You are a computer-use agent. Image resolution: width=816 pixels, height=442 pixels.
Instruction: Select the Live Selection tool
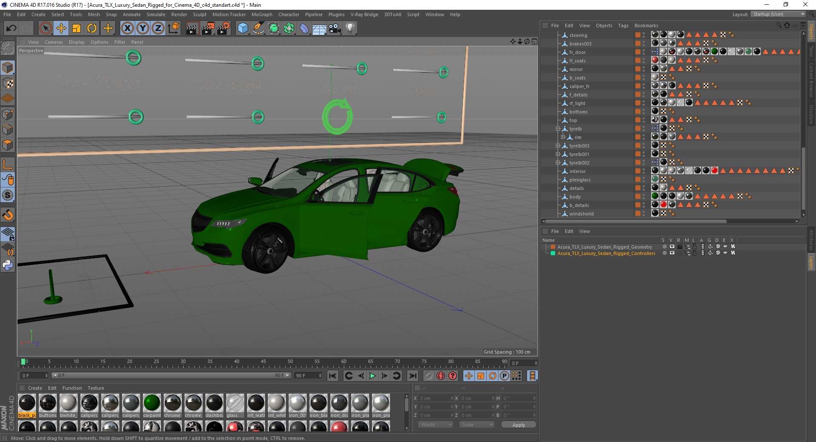(x=45, y=28)
